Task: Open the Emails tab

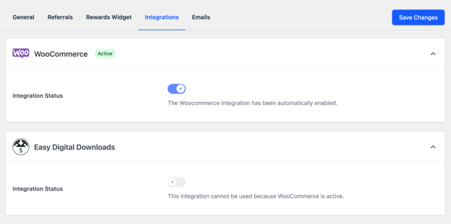Action: click(201, 17)
